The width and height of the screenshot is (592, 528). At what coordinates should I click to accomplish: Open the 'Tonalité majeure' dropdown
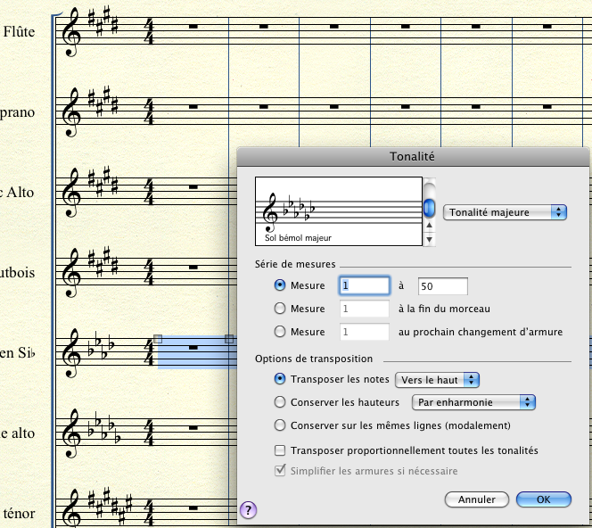coord(506,212)
